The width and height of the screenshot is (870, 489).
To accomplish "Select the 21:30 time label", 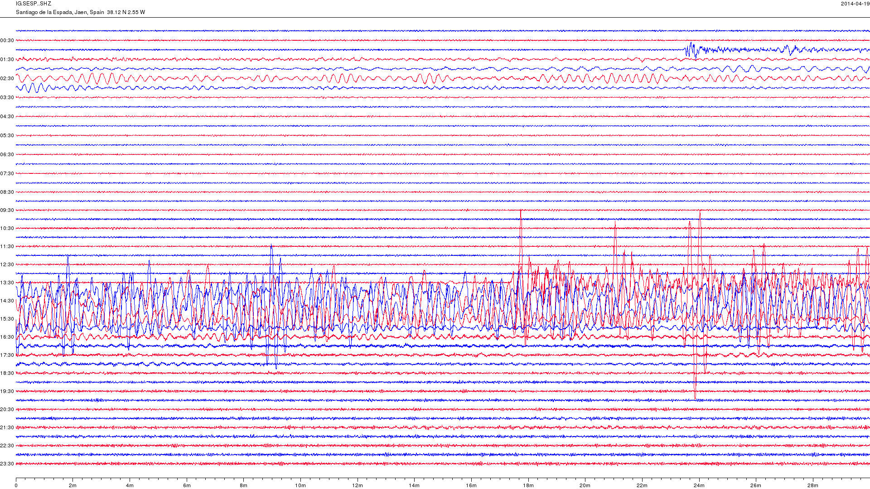I will pos(7,428).
